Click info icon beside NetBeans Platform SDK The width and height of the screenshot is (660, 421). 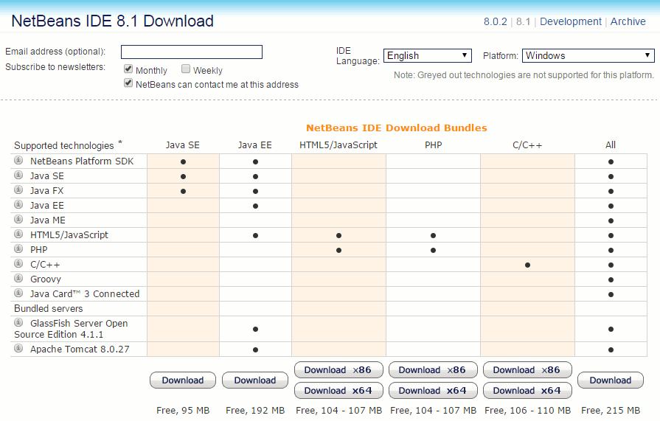click(18, 161)
